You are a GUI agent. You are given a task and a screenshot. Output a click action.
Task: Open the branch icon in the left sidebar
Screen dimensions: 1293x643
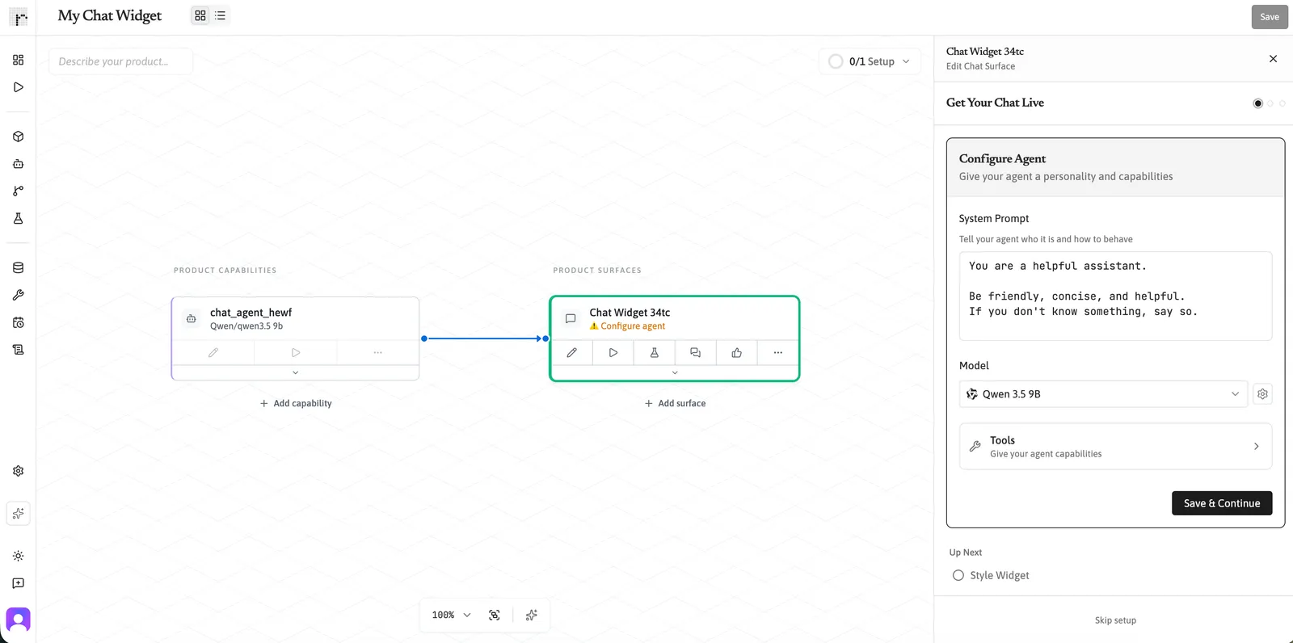pos(18,191)
